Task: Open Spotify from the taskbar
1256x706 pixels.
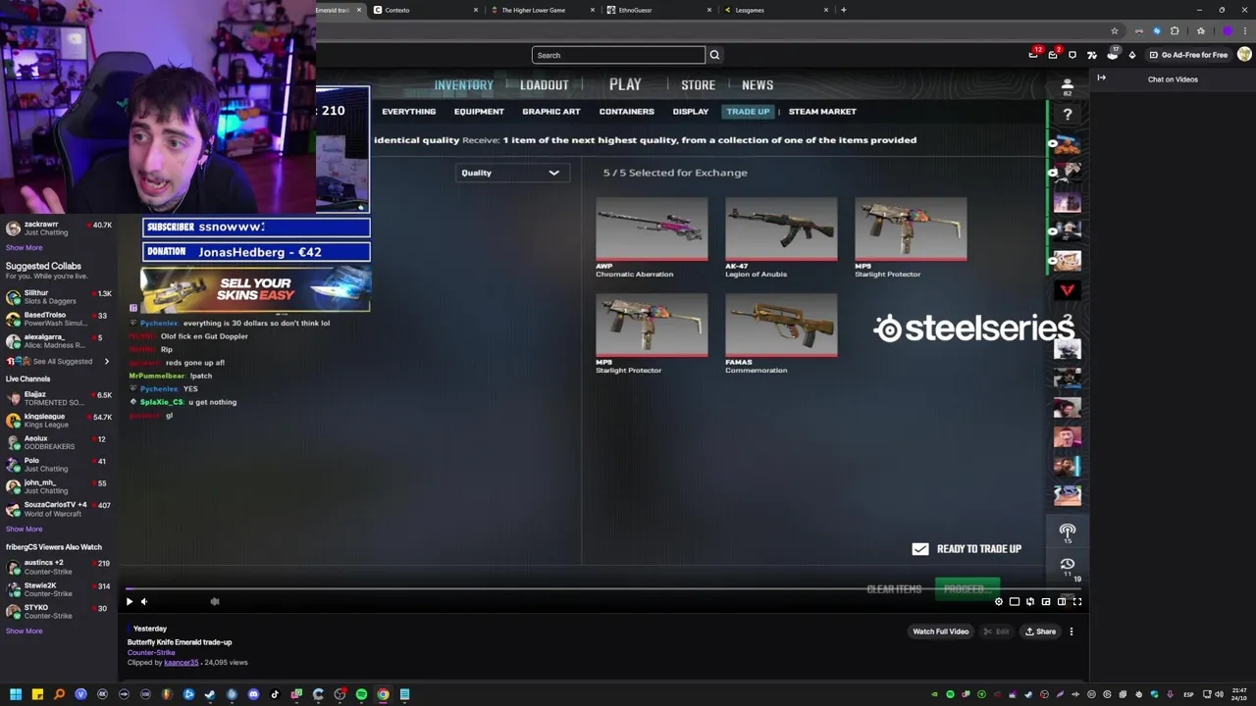Action: pos(361,694)
